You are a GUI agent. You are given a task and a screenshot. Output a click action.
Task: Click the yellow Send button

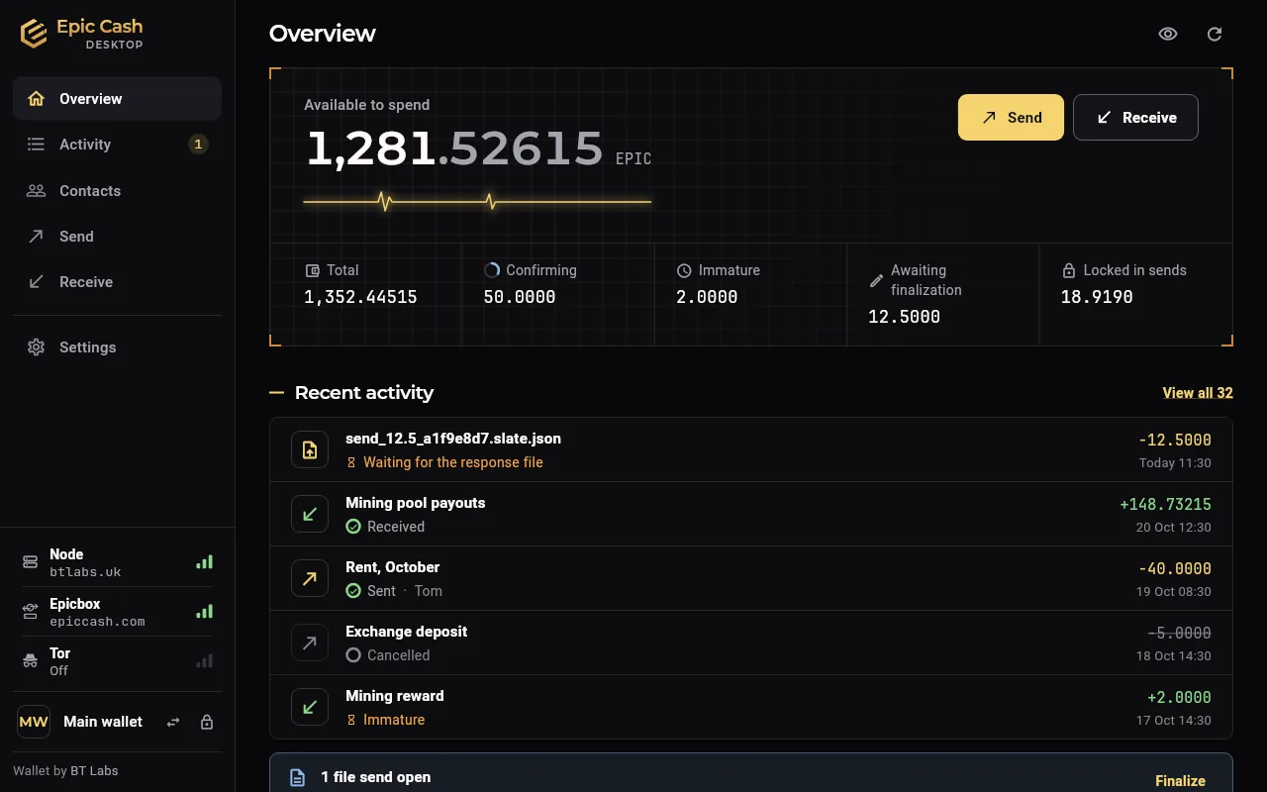pos(1011,118)
